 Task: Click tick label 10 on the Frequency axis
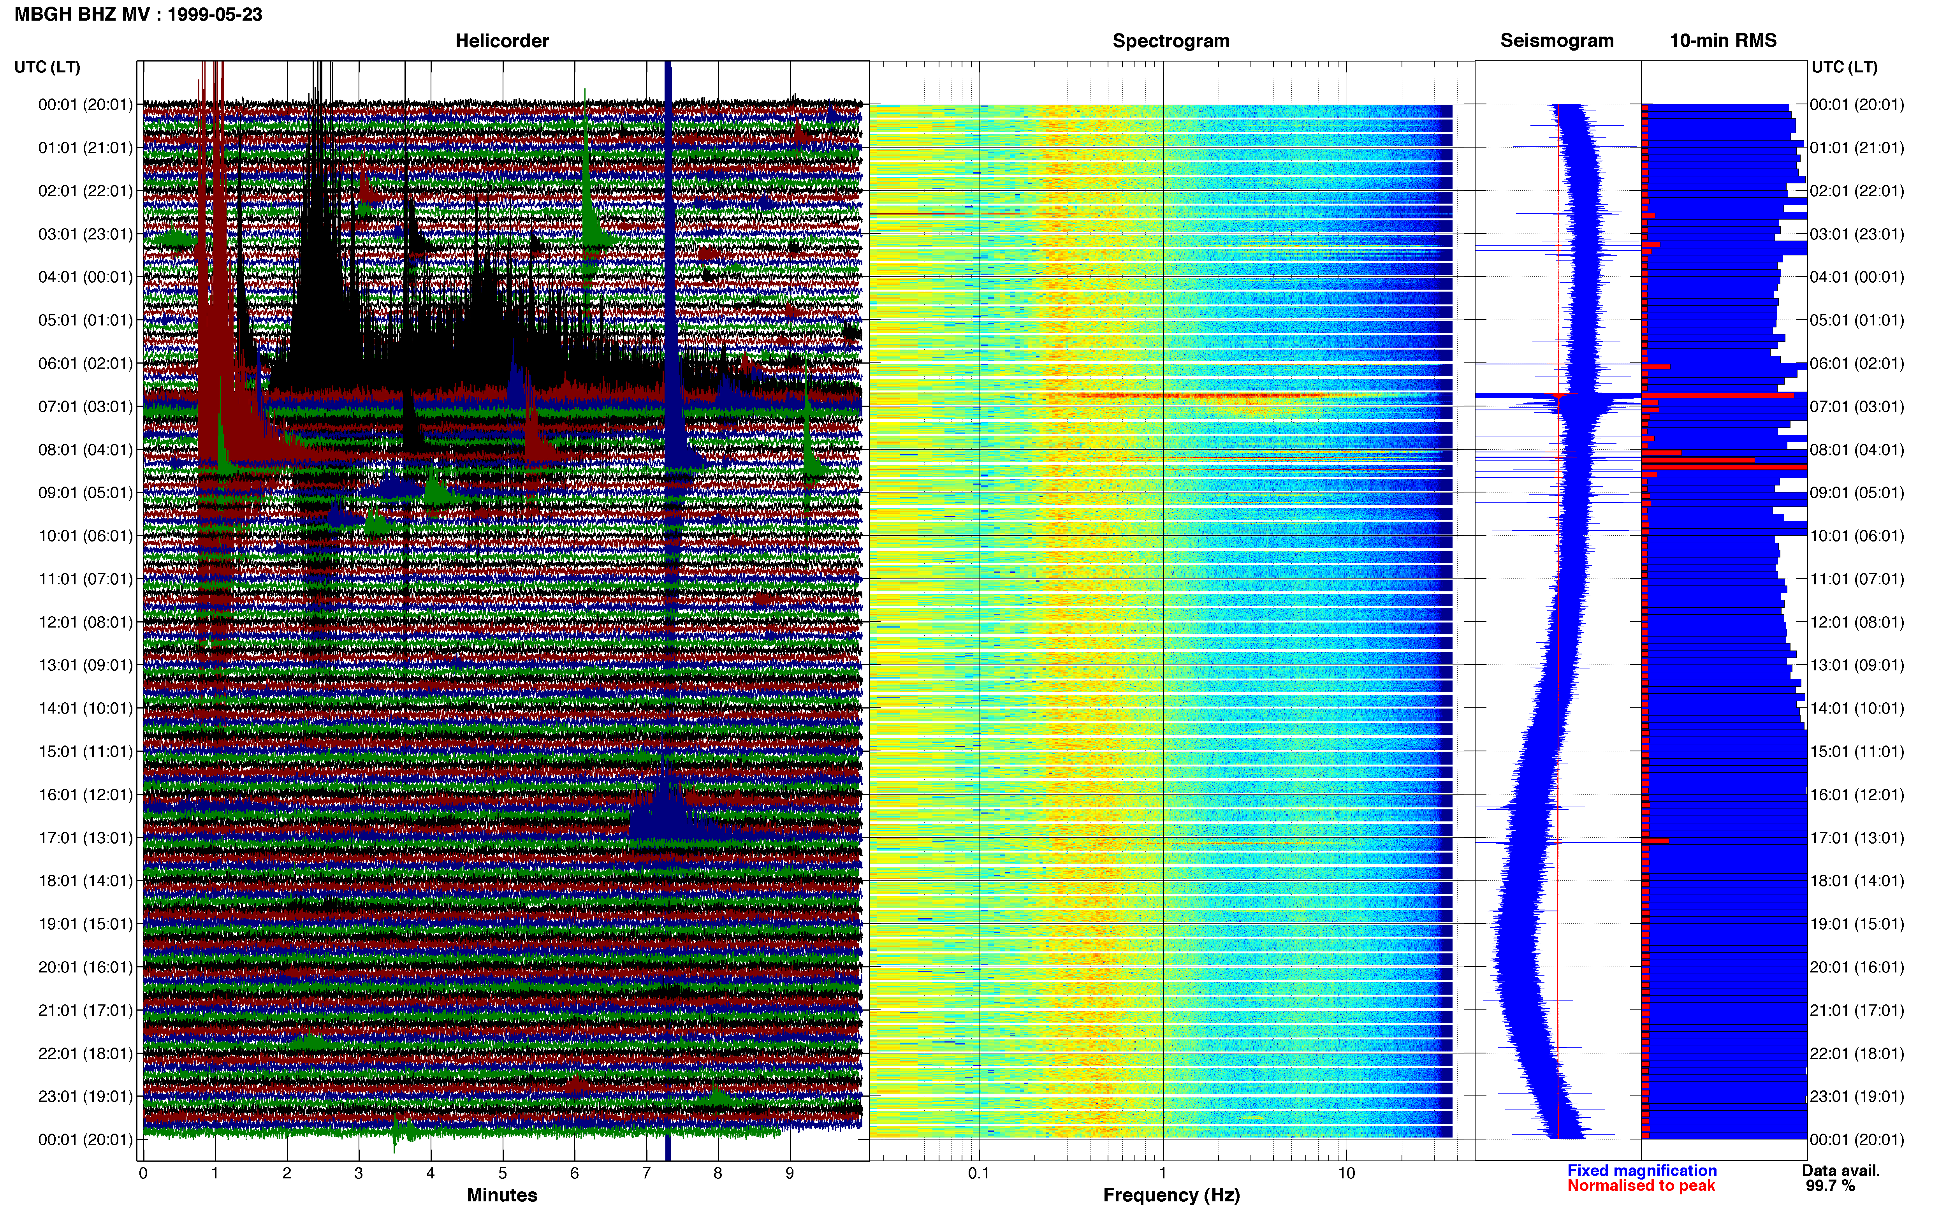(x=1346, y=1173)
